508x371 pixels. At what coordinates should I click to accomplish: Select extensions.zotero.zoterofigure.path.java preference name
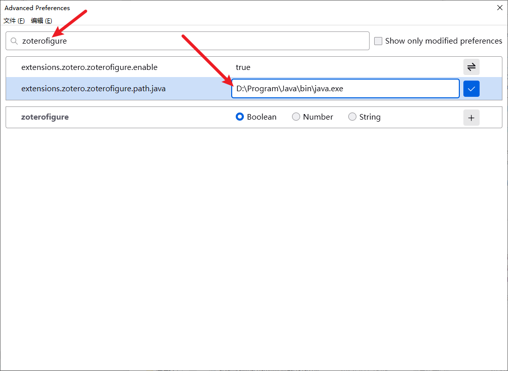click(x=93, y=89)
